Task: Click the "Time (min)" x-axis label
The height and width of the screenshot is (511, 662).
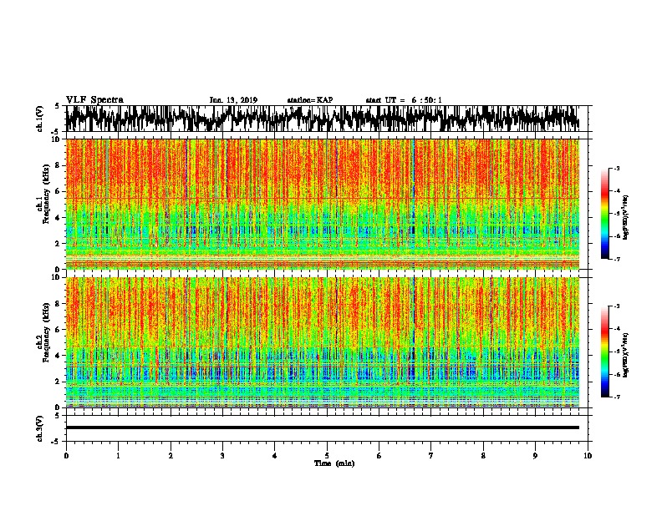Action: pos(334,463)
